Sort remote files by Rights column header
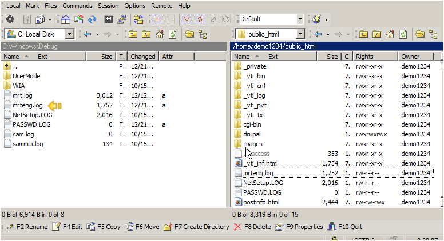 (x=364, y=57)
